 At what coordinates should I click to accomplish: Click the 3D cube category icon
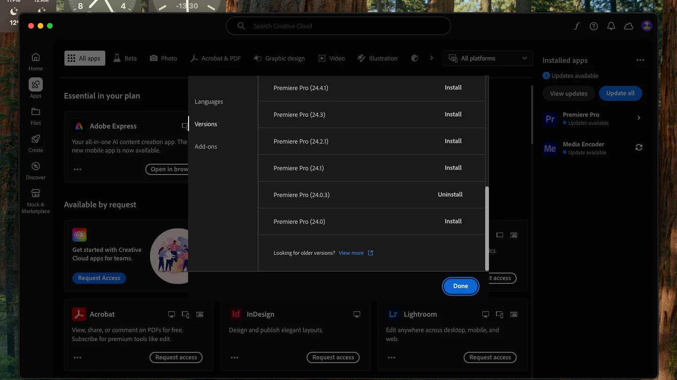tap(414, 58)
